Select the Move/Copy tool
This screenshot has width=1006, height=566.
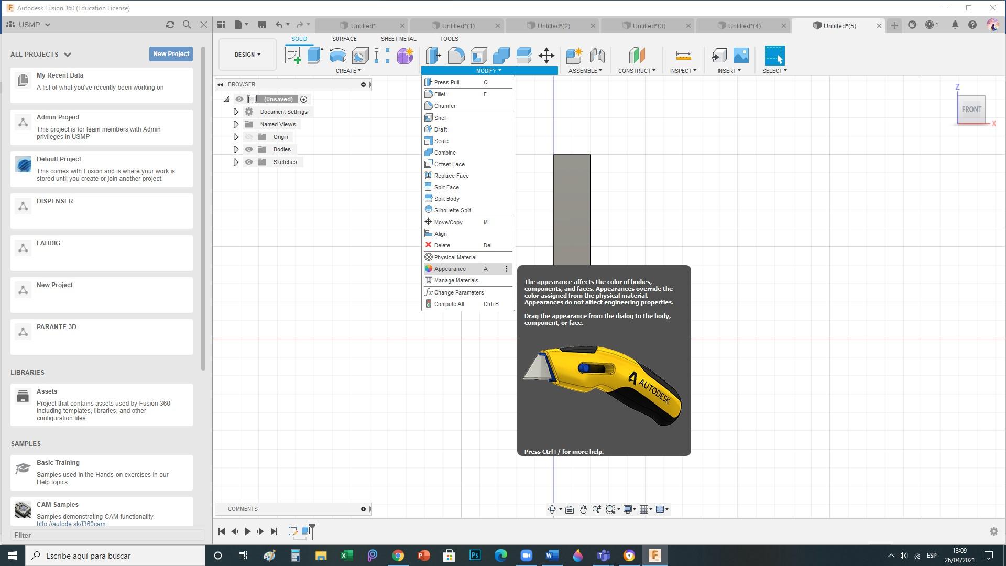tap(448, 222)
